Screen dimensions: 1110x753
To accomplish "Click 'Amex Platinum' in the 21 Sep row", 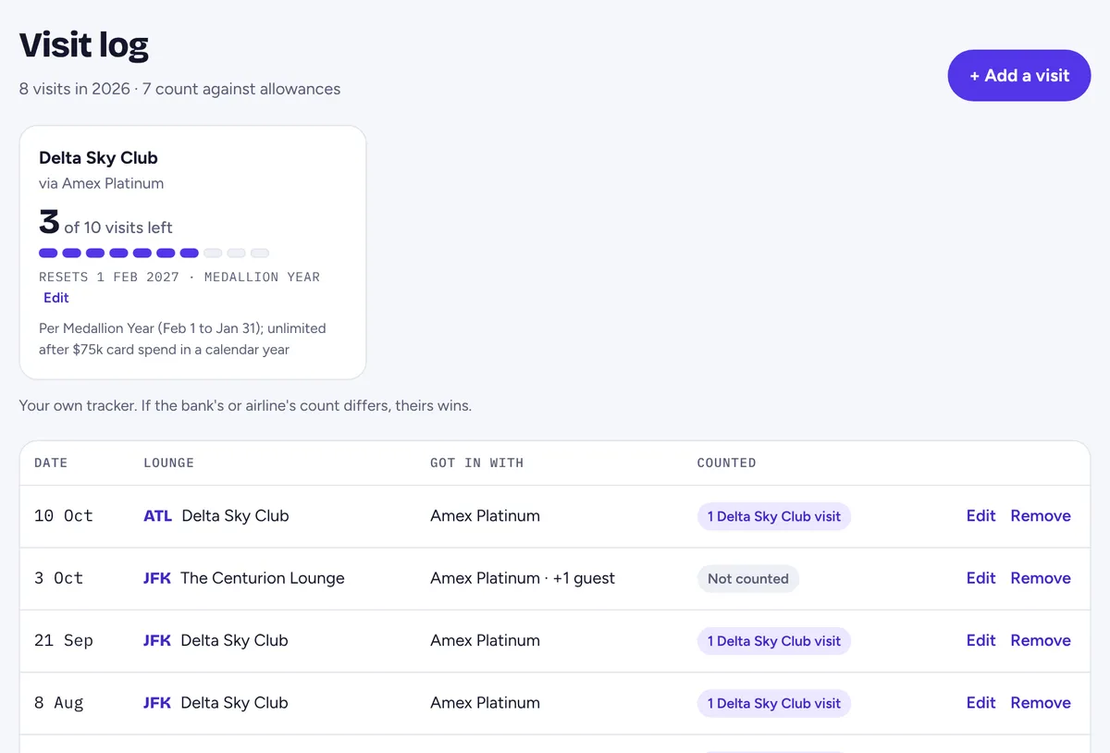I will pos(485,640).
